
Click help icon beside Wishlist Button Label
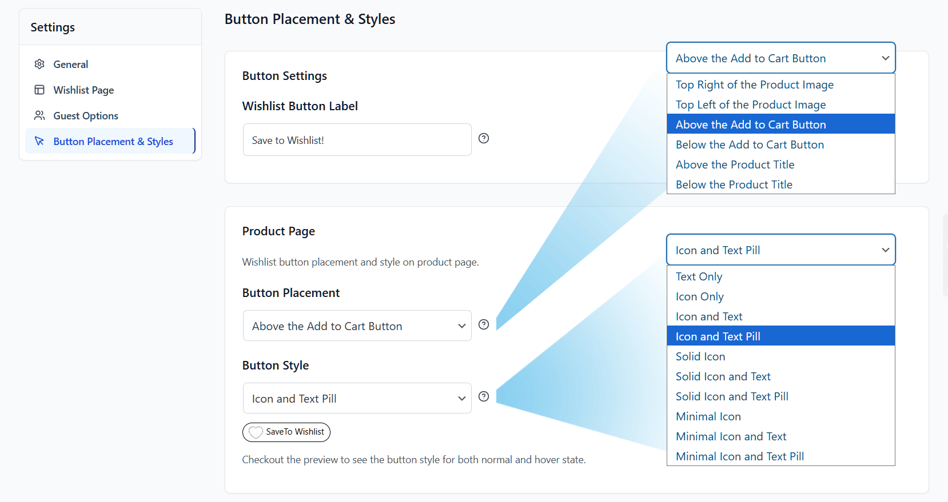tap(484, 138)
